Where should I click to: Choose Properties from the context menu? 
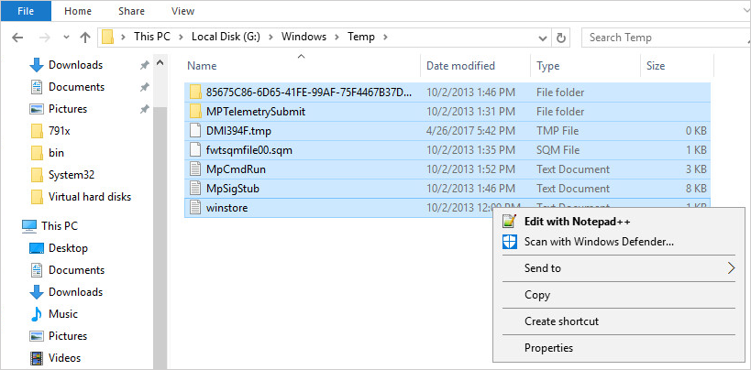[x=548, y=347]
